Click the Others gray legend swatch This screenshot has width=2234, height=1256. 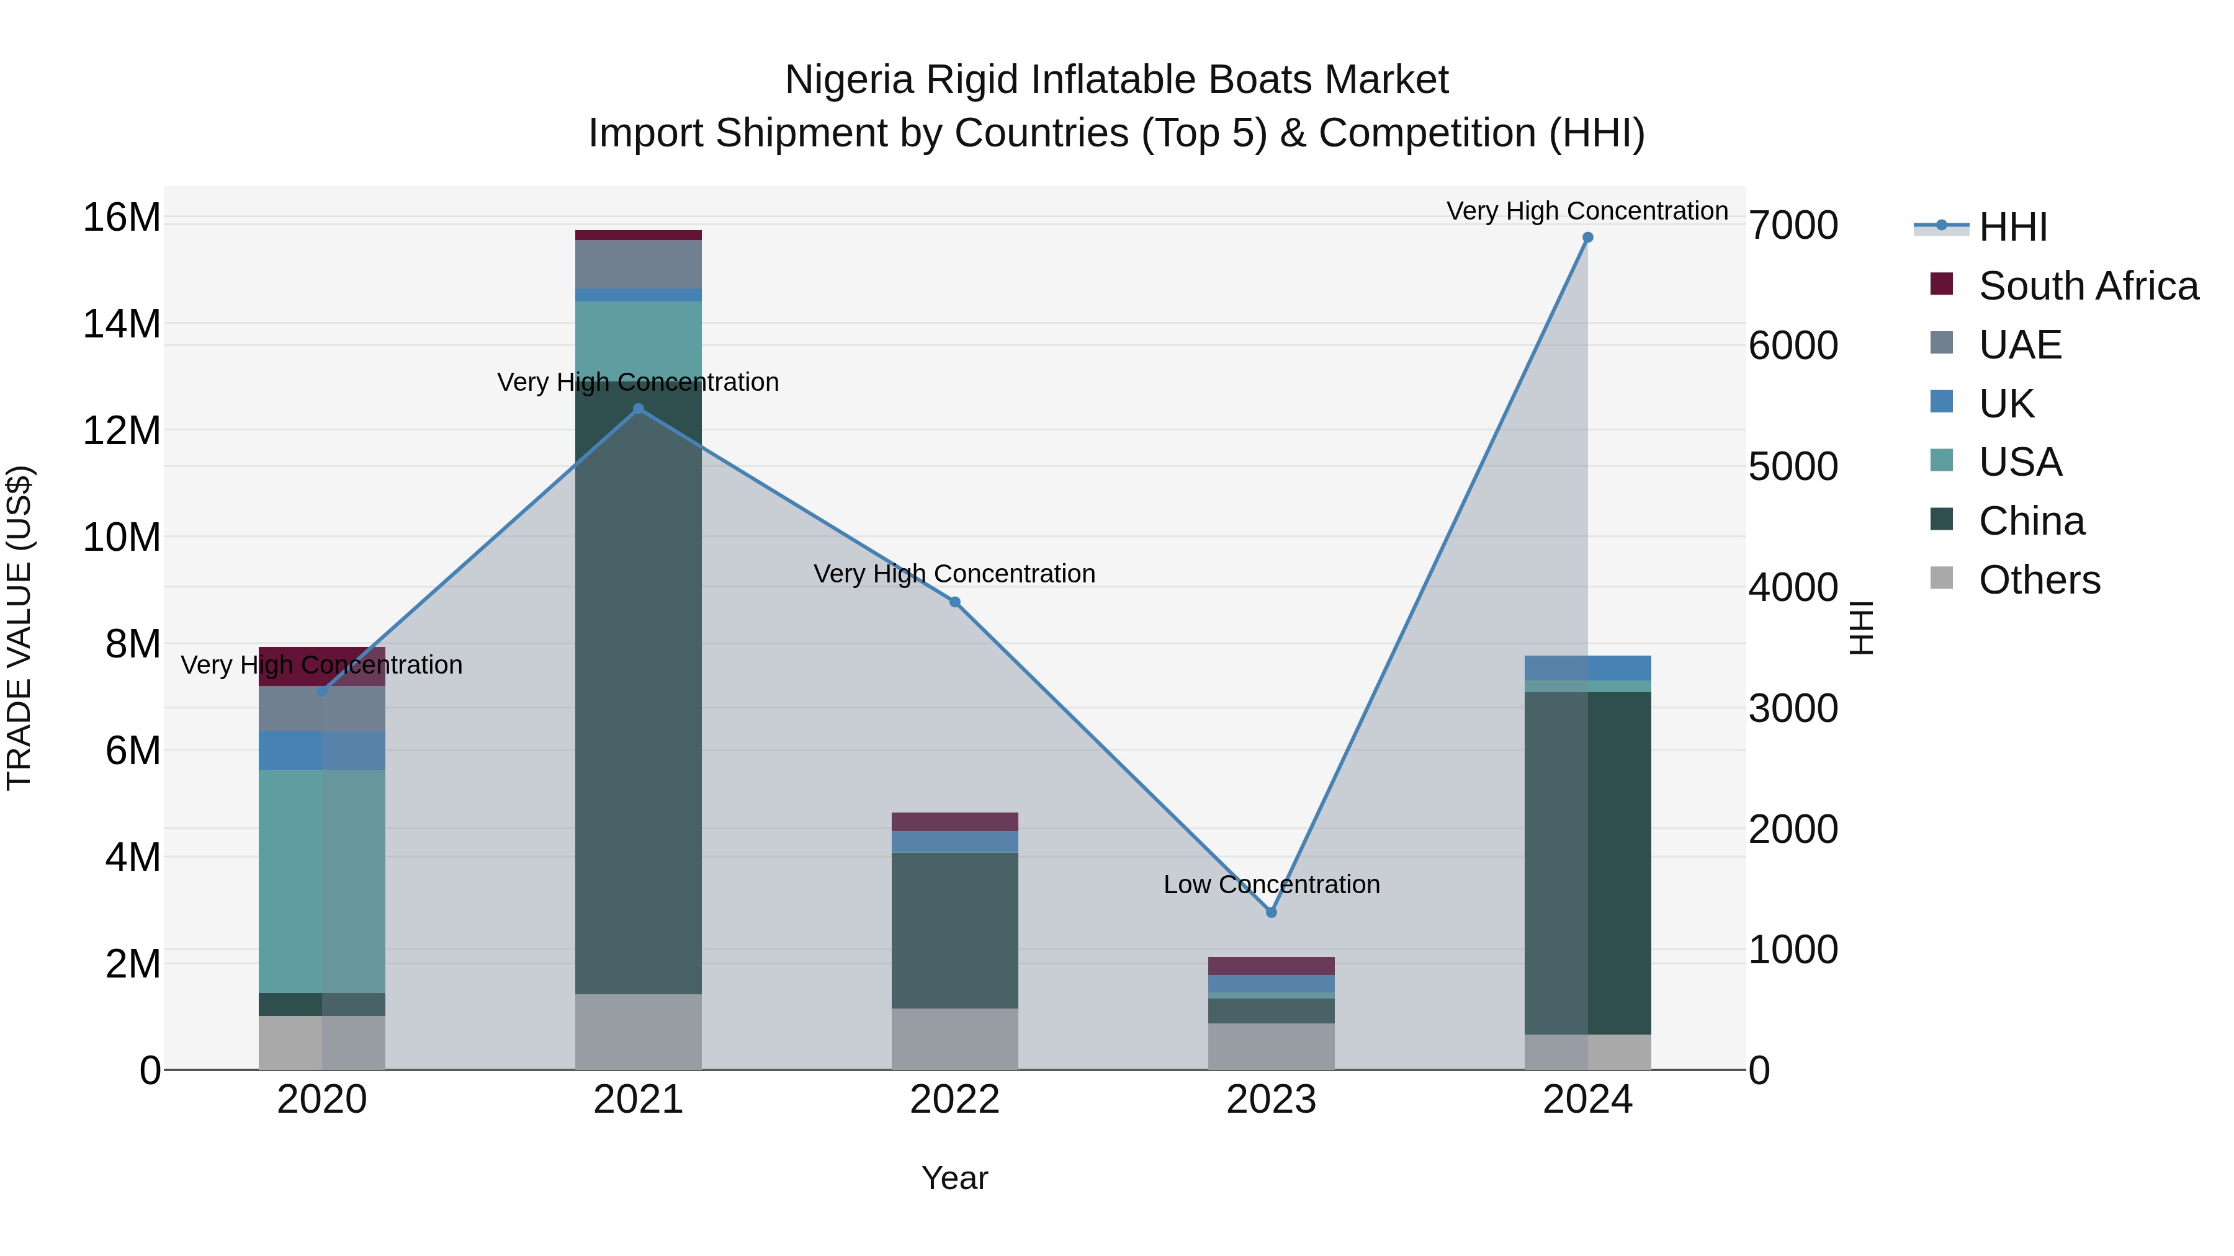coord(1942,577)
